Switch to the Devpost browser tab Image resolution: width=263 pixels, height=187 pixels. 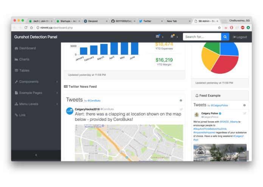96,21
